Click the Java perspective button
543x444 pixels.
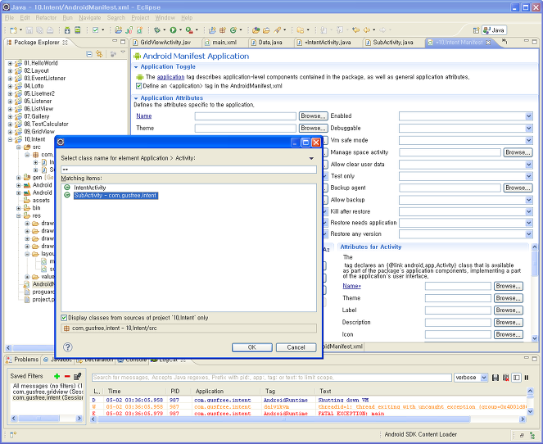click(x=494, y=30)
